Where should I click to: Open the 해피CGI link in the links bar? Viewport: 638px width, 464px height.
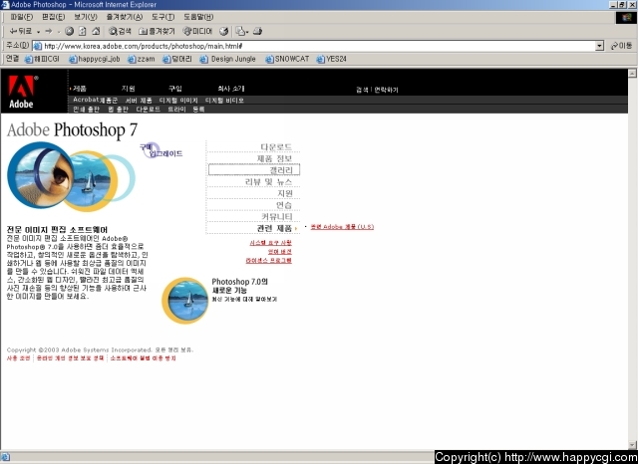[42, 59]
